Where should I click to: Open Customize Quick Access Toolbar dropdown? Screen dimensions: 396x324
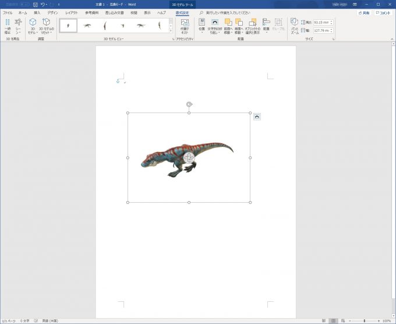59,5
